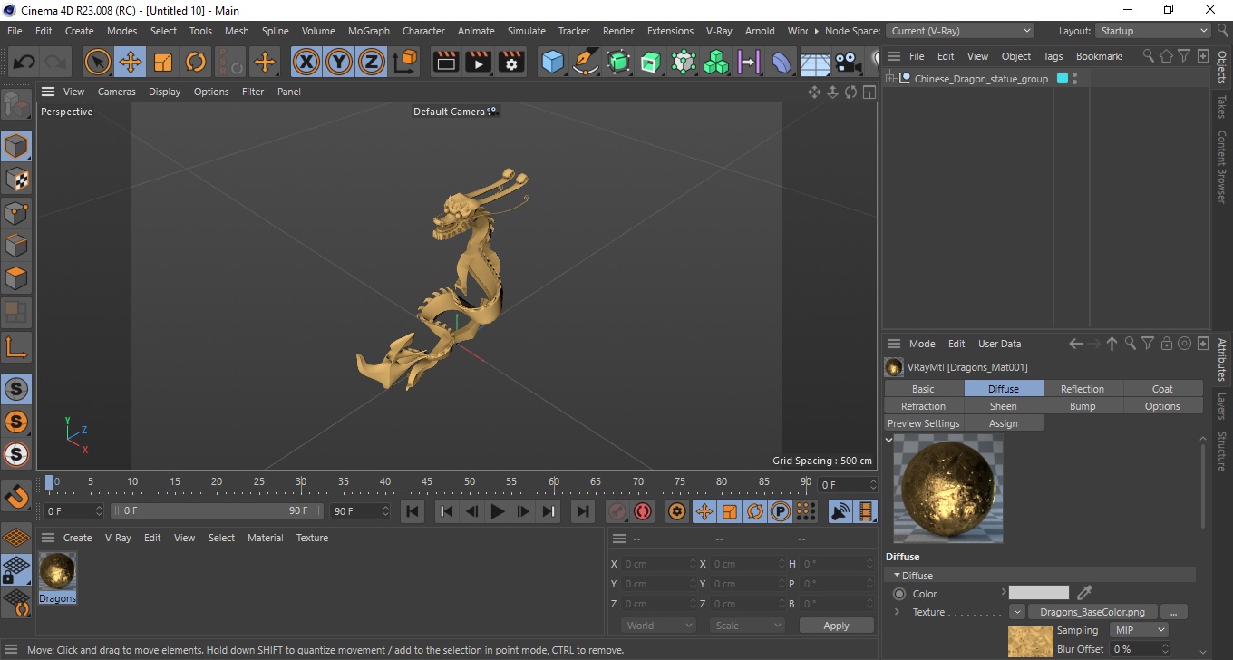Add a Cube primitive object
Image resolution: width=1233 pixels, height=660 pixels.
click(x=553, y=63)
